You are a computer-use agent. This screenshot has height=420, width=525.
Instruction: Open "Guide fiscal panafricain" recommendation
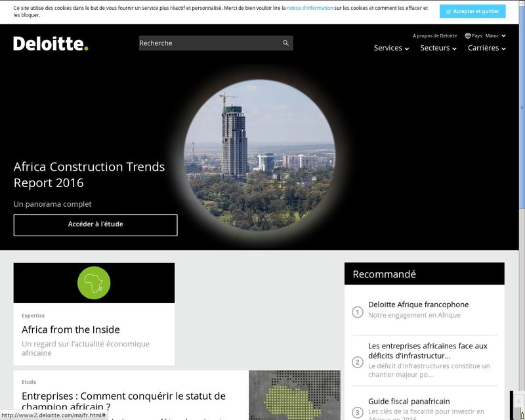tap(409, 401)
